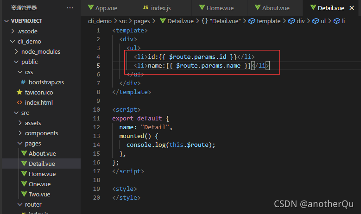Click breadcrumb template segment
Viewport: 361px width, 214px height.
tap(268, 21)
